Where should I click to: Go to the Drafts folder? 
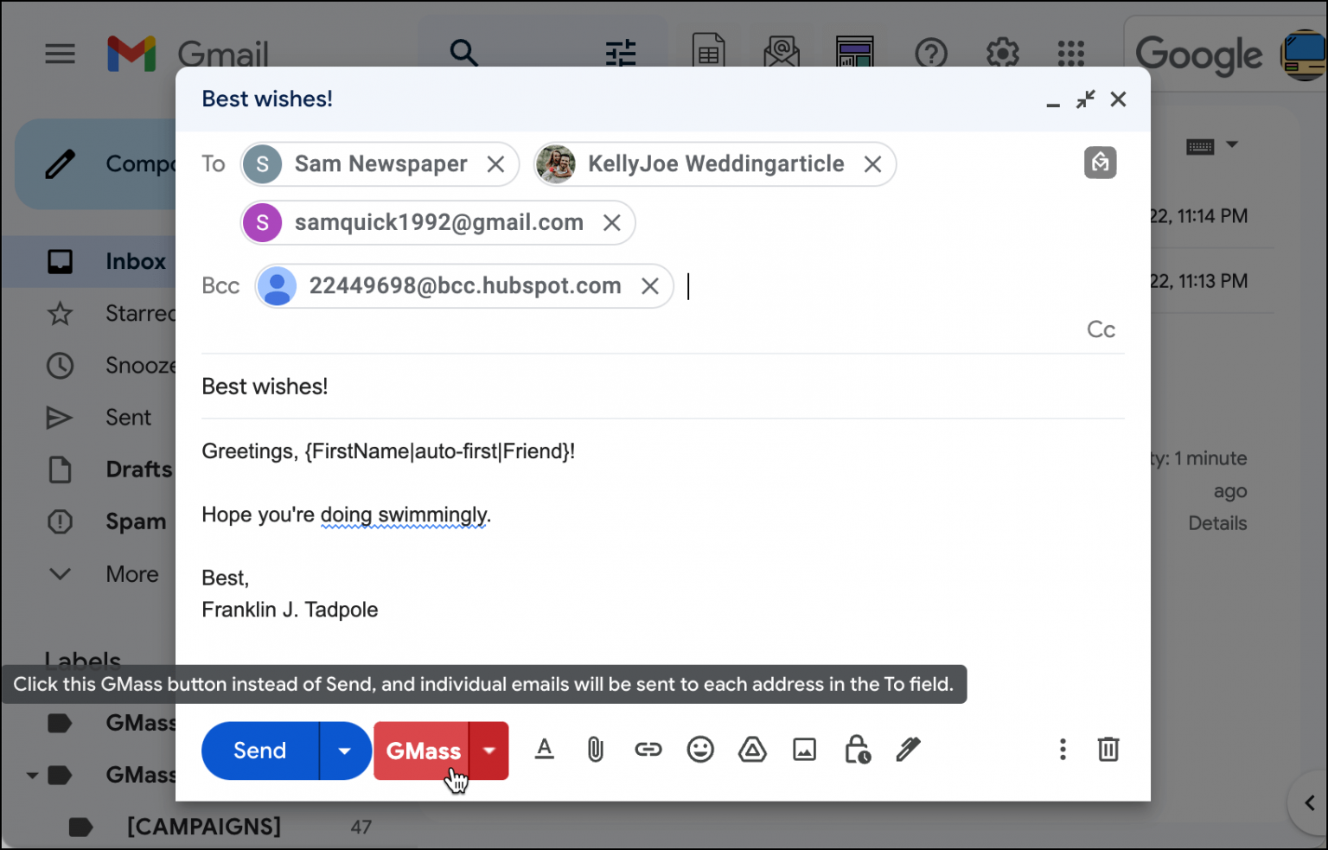138,469
